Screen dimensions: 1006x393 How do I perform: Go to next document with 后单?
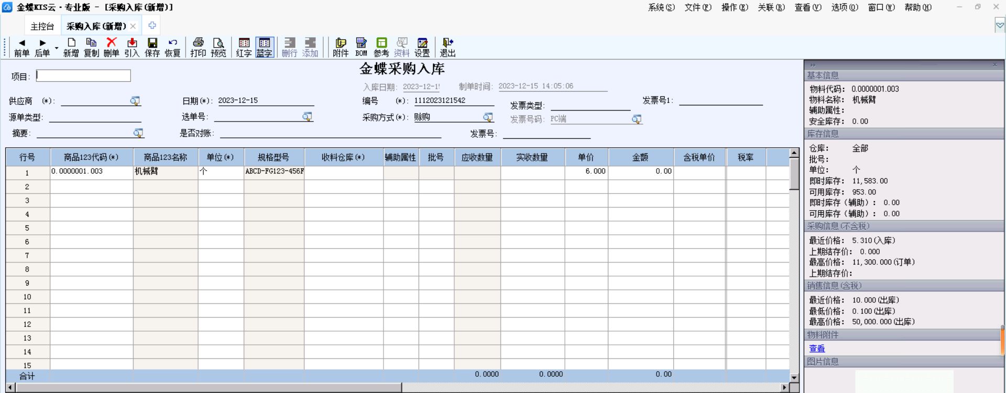pyautogui.click(x=42, y=47)
